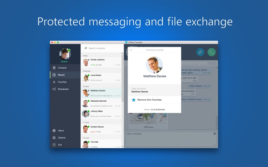268x167 pixels.
Task: Click the Recent clock icon
Action: tap(54, 75)
